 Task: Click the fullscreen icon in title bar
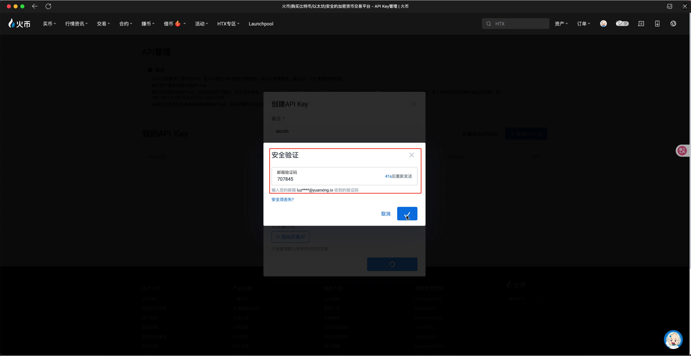coord(685,6)
